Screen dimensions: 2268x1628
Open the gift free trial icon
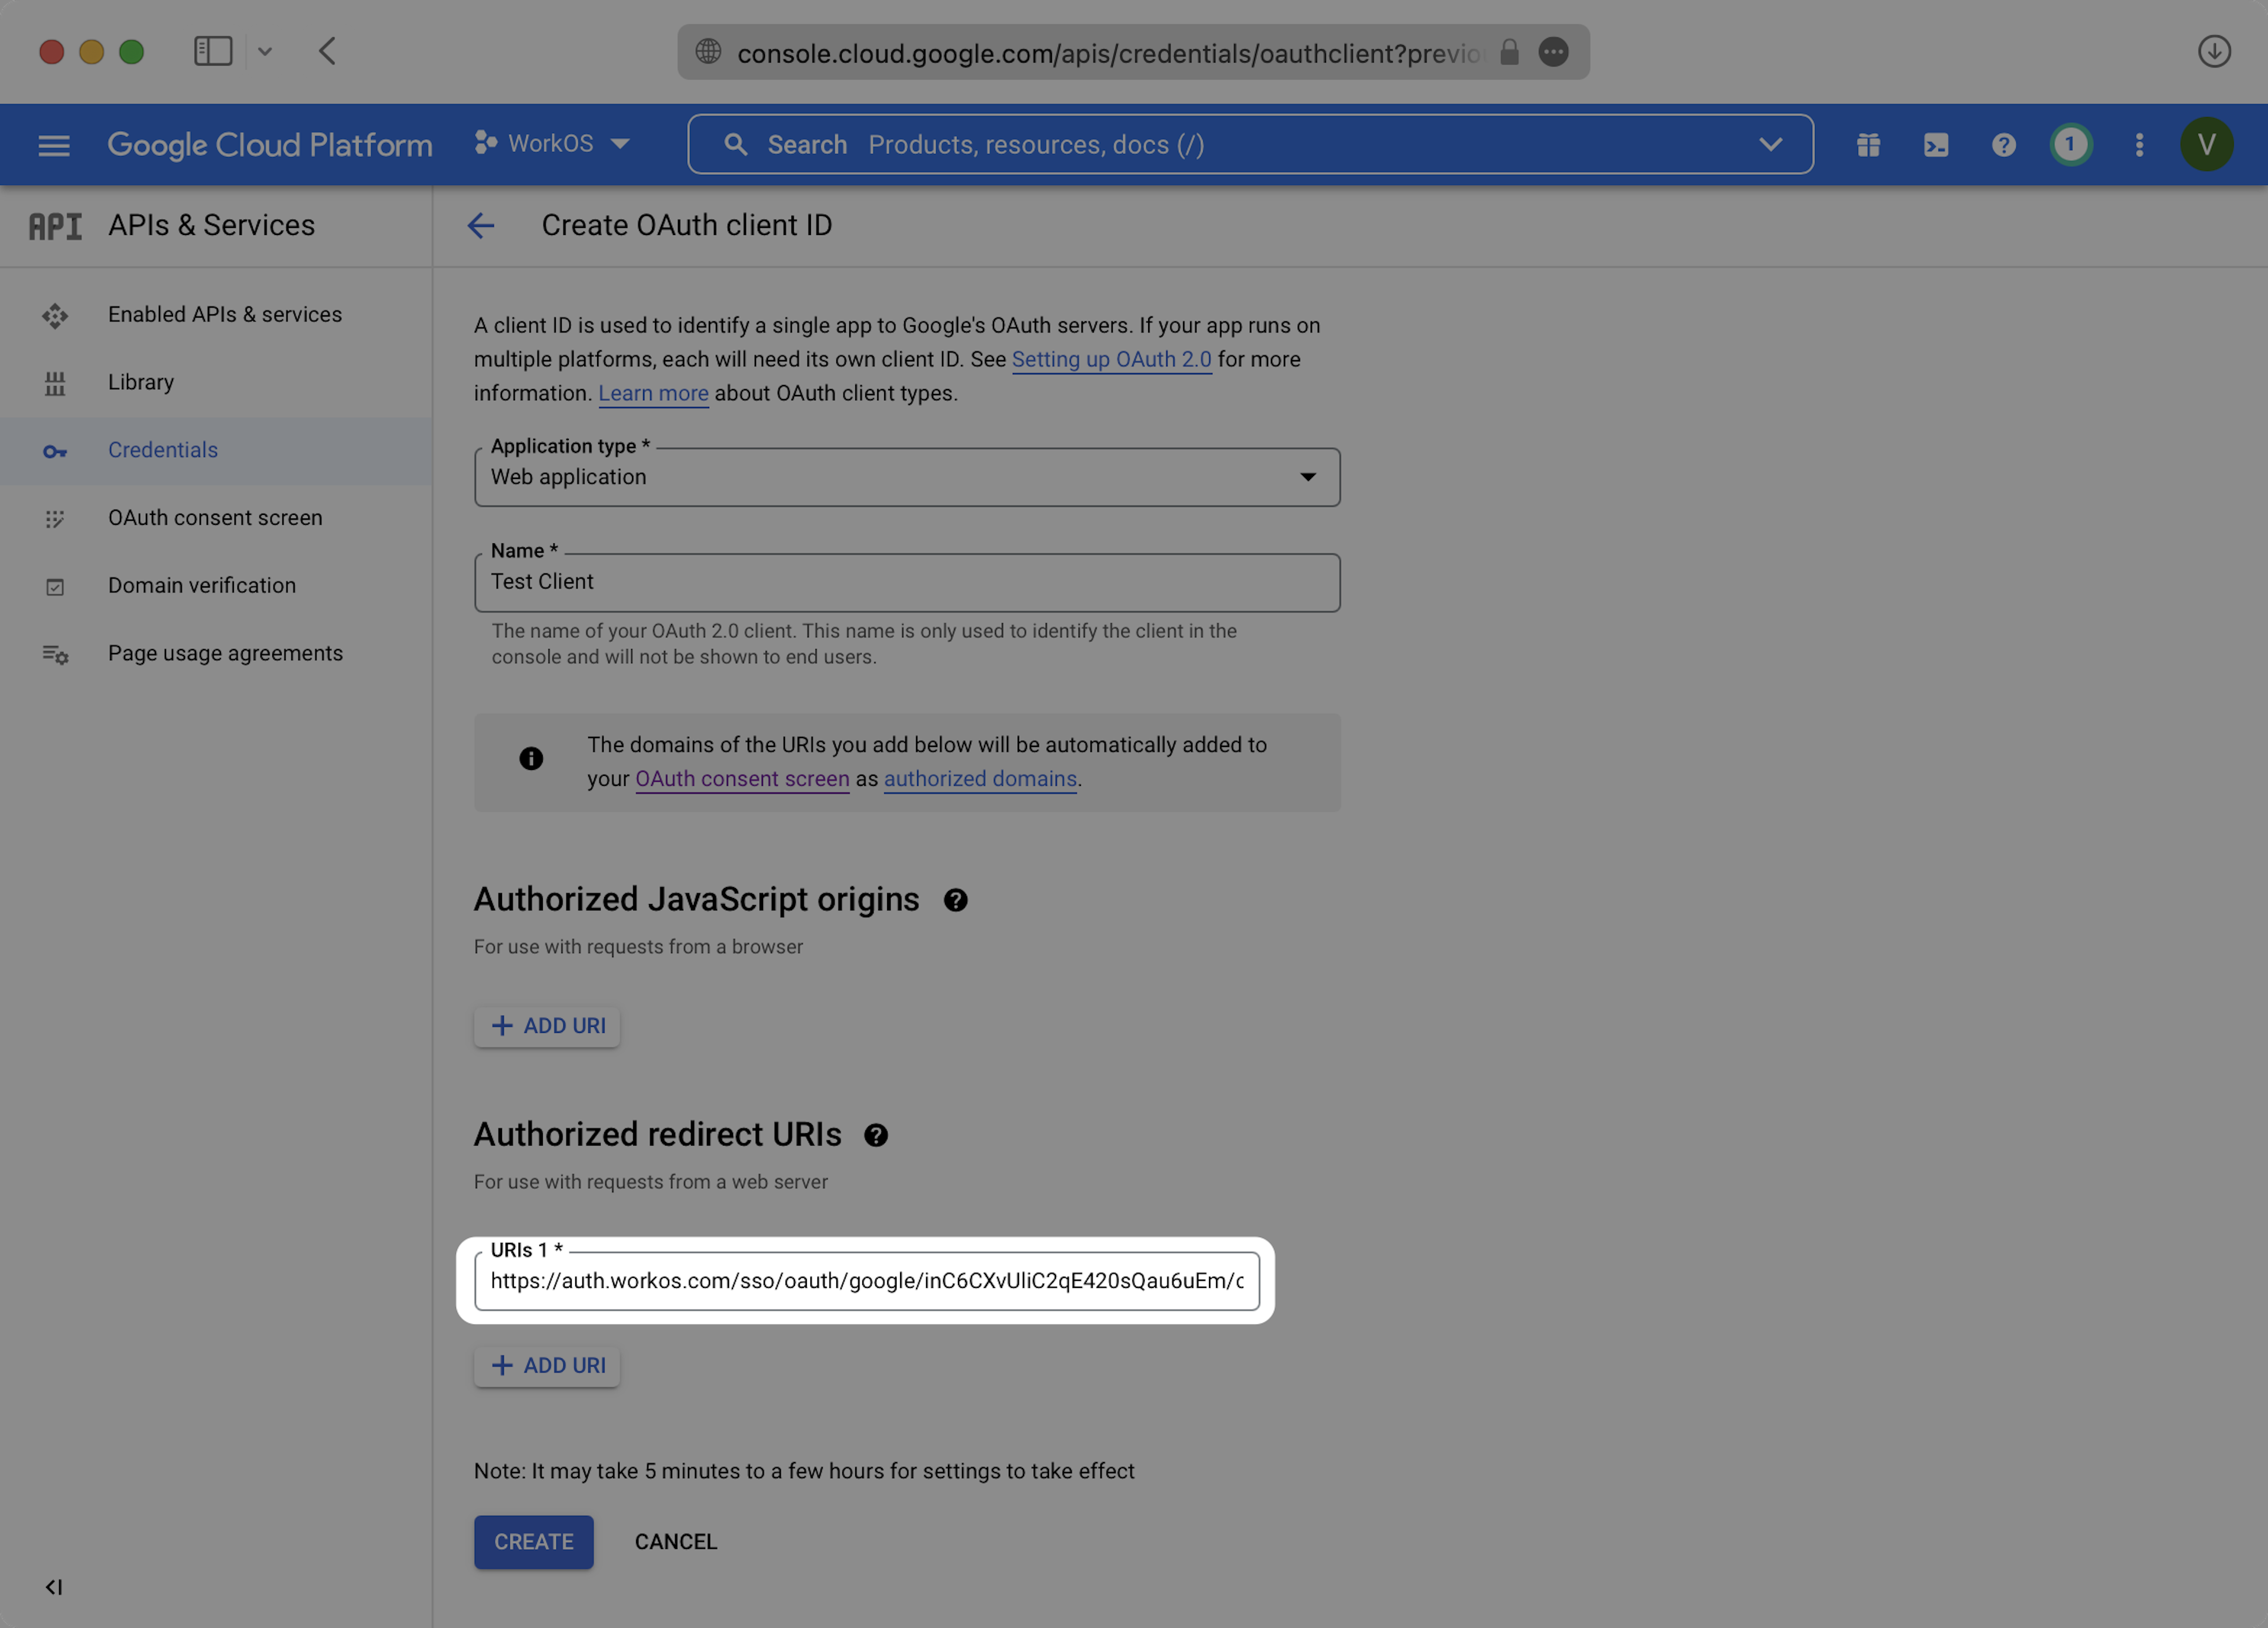tap(1868, 145)
